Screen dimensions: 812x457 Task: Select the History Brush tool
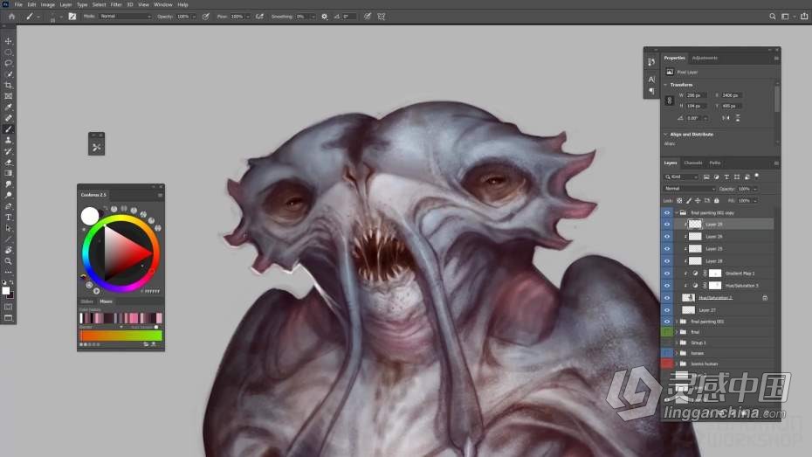tap(8, 151)
